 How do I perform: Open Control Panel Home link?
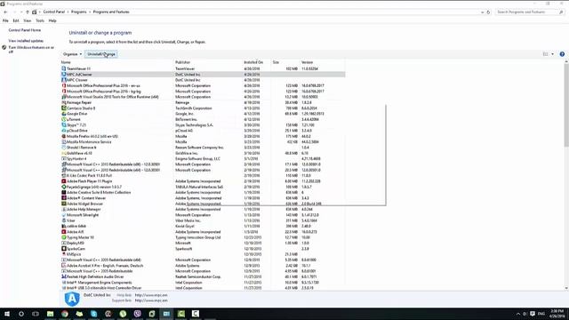pos(25,30)
